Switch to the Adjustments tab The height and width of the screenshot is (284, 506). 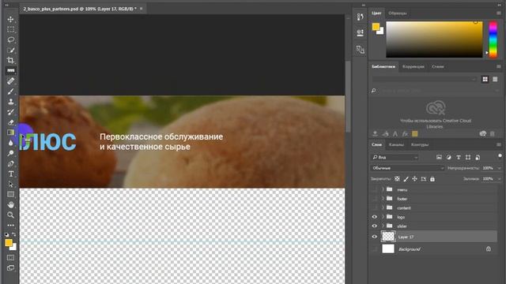[413, 66]
